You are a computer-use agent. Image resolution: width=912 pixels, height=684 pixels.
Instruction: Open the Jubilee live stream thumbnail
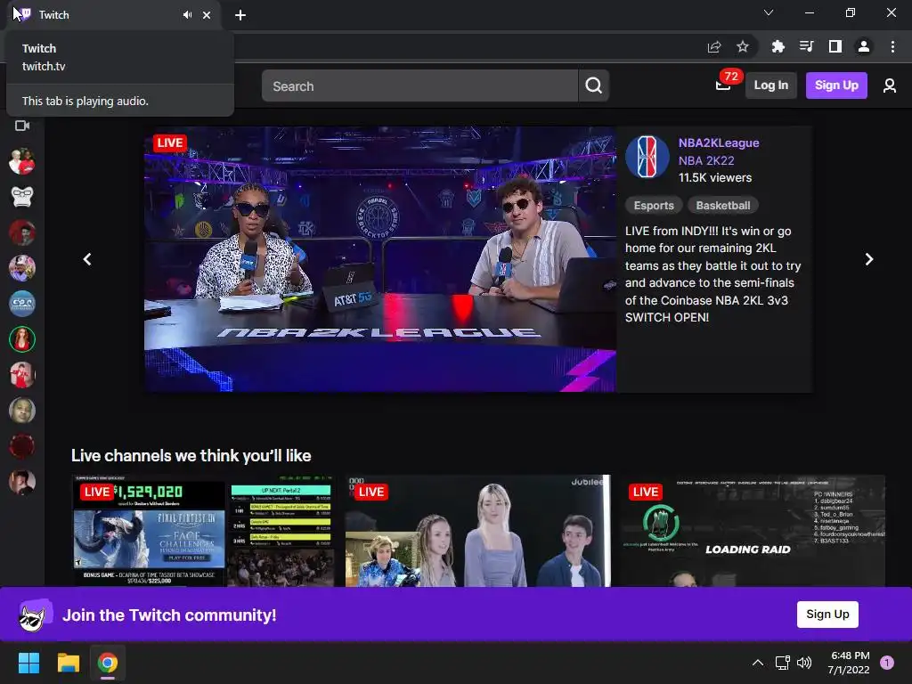pos(477,531)
